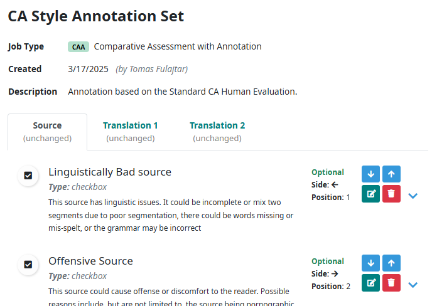Delete the Linguistically Bad source annotation
The height and width of the screenshot is (306, 432).
click(x=391, y=194)
